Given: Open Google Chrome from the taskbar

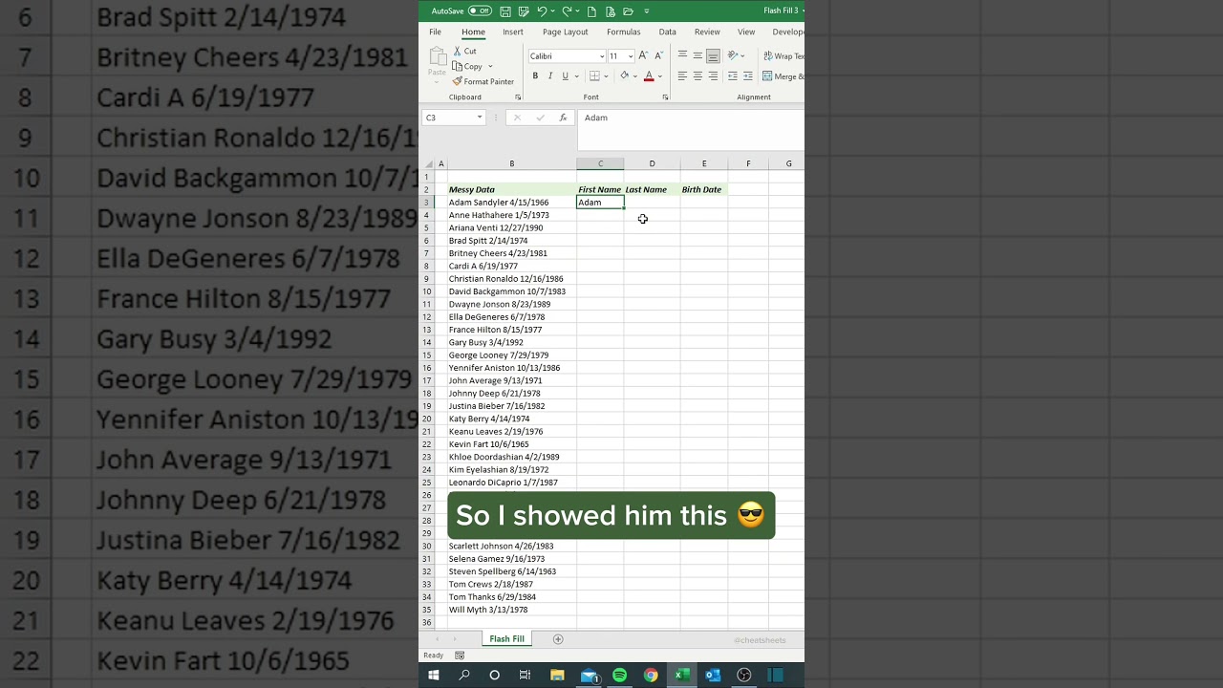Looking at the screenshot, I should click(x=651, y=676).
